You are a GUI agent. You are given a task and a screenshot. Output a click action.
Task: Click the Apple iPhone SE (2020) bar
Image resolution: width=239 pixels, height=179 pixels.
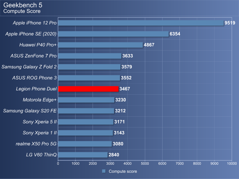tap(114, 34)
